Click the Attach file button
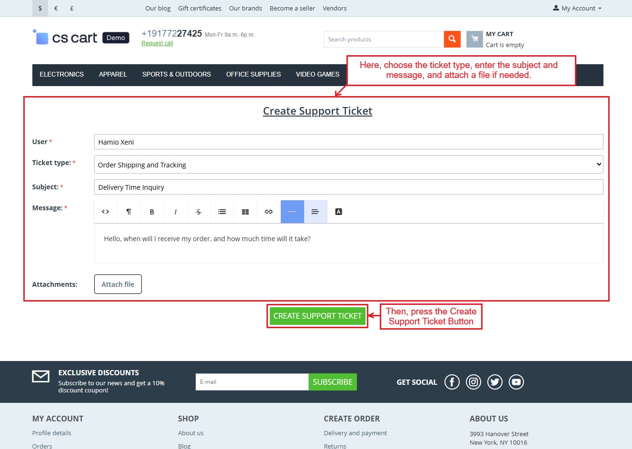The width and height of the screenshot is (632, 449). 118,284
